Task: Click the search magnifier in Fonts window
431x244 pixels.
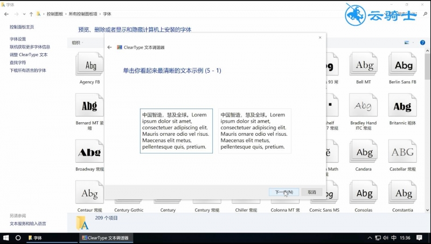Action: pyautogui.click(x=425, y=14)
